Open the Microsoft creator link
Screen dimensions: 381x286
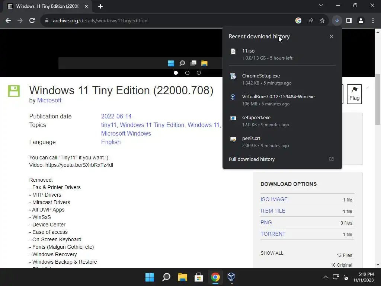[49, 100]
